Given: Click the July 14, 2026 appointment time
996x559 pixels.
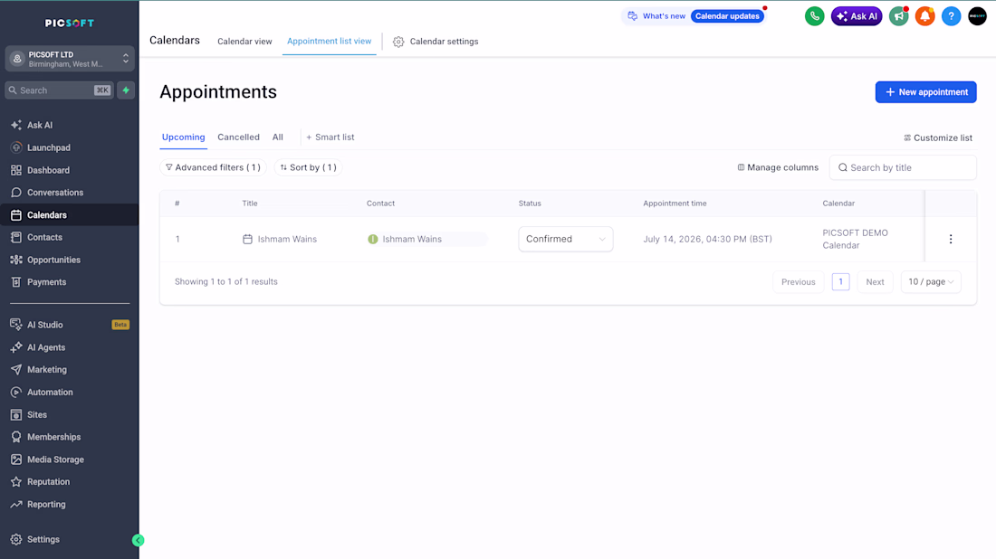Looking at the screenshot, I should tap(708, 239).
